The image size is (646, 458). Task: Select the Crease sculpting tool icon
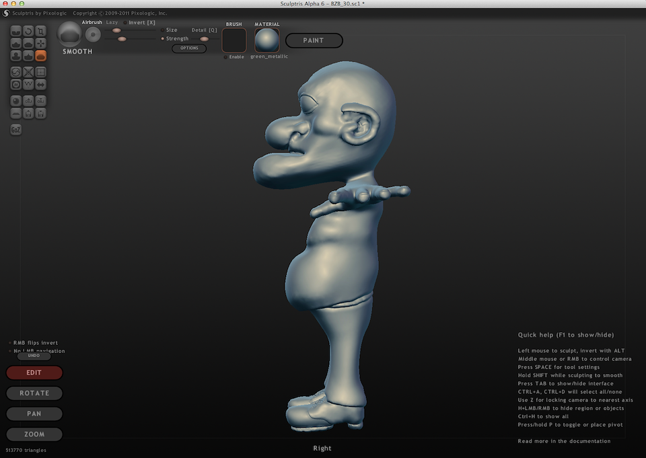(16, 31)
